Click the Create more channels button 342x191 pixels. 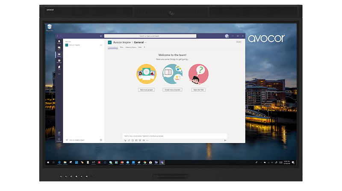coord(172,90)
